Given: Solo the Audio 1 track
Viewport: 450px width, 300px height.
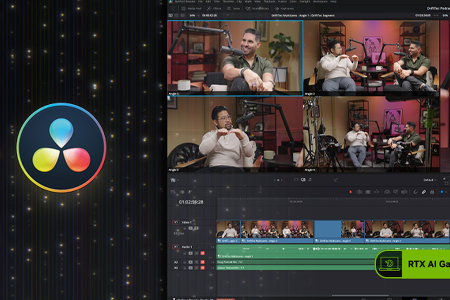Looking at the screenshot, I should [196, 253].
